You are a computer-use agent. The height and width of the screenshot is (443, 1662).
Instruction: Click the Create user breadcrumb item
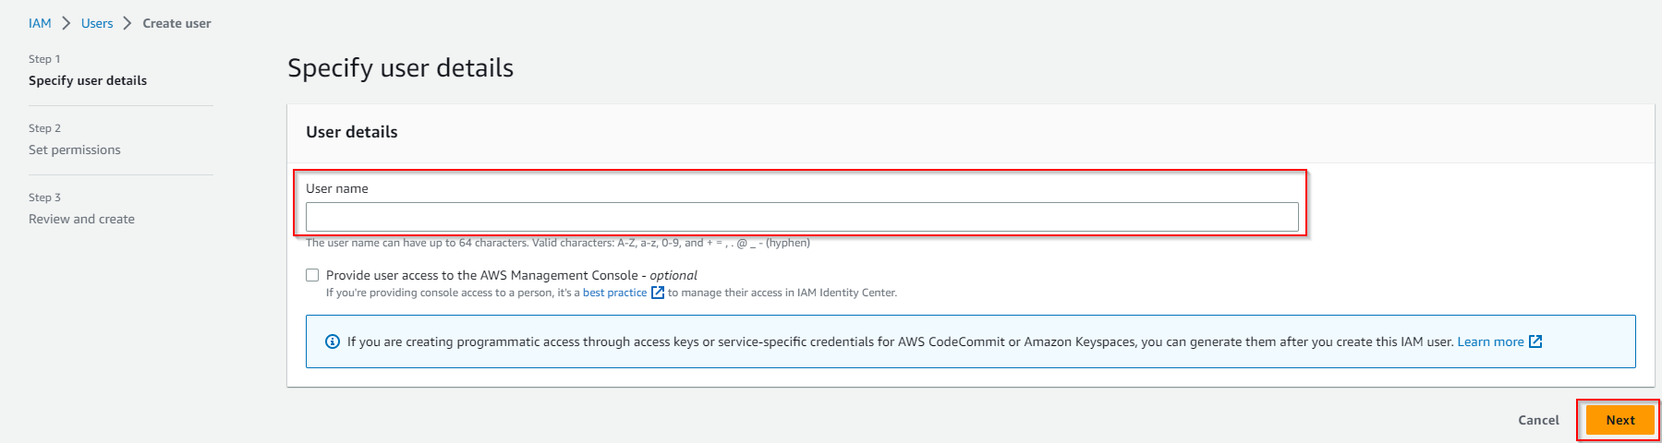[176, 23]
